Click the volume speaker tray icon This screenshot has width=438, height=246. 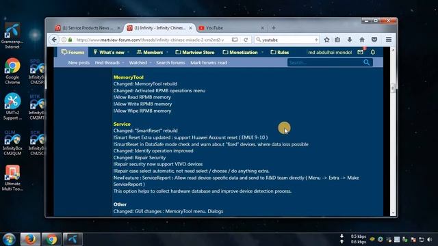click(430, 240)
